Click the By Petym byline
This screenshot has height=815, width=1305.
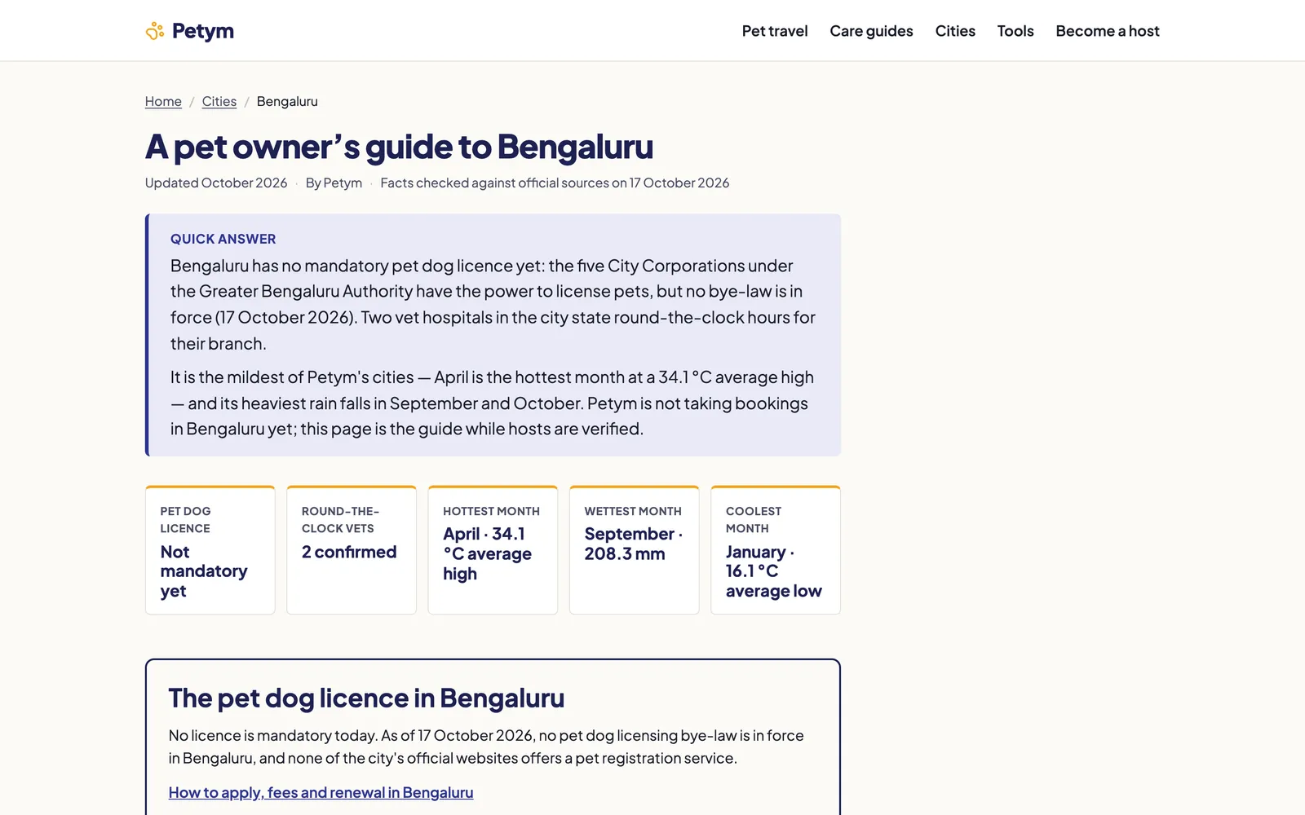tap(334, 183)
